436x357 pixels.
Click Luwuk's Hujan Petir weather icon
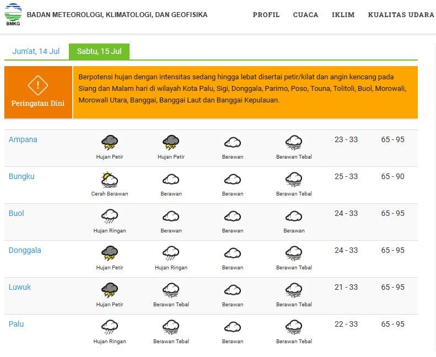(x=110, y=290)
